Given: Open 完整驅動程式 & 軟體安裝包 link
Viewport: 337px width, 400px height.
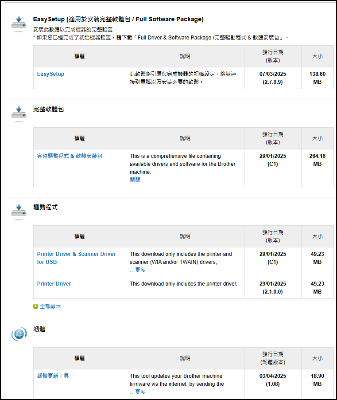Looking at the screenshot, I should point(70,156).
